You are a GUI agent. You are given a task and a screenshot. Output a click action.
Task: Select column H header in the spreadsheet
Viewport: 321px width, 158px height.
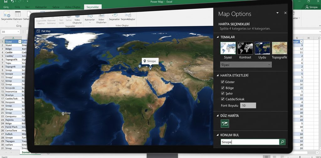coord(308,38)
